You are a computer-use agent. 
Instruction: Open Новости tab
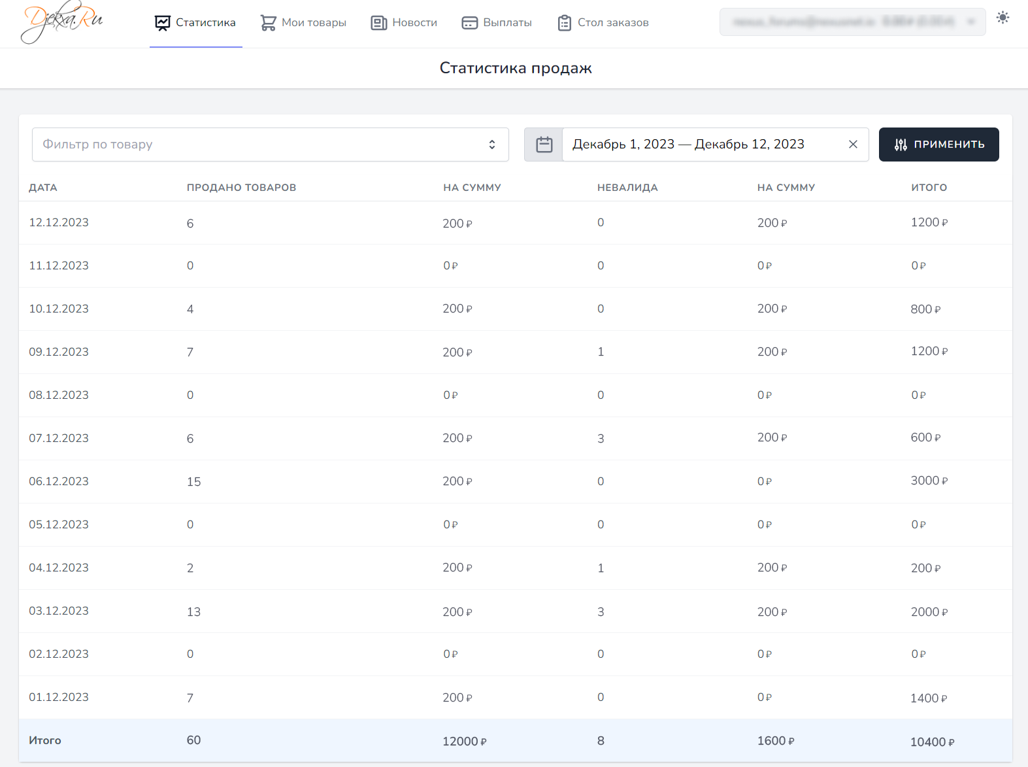(x=404, y=24)
